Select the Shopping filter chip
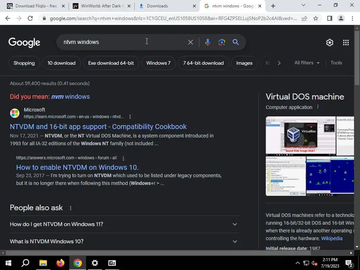The image size is (360, 270). click(x=24, y=63)
